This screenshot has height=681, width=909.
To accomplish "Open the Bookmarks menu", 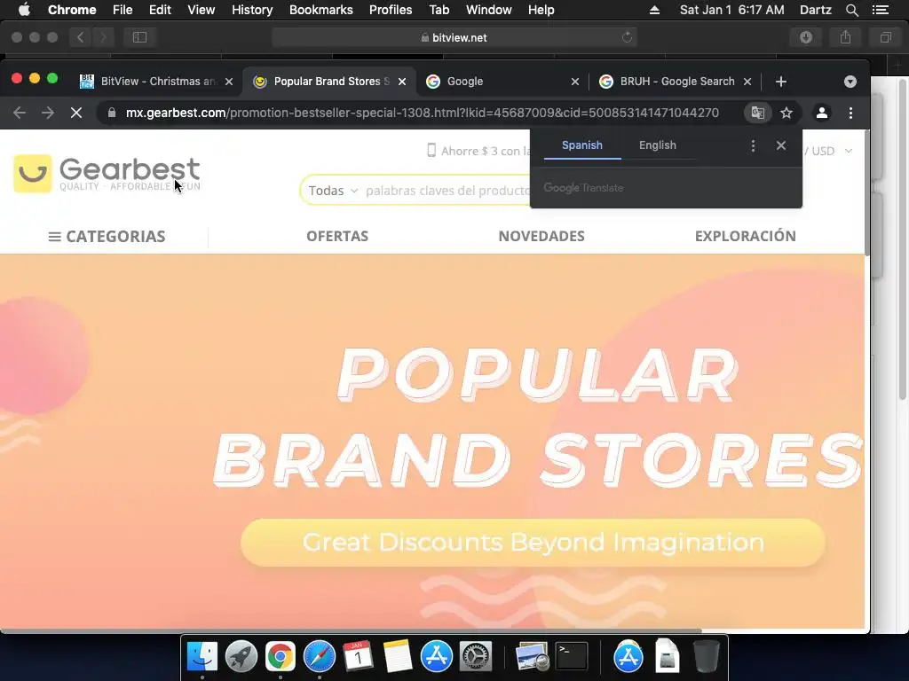I will point(321,10).
